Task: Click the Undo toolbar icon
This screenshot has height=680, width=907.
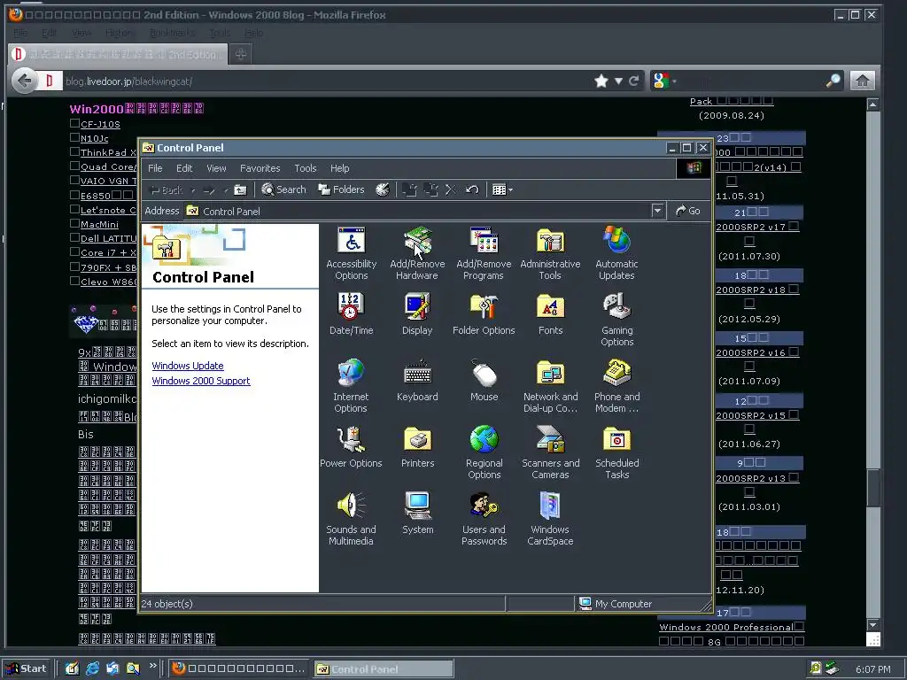Action: point(472,189)
